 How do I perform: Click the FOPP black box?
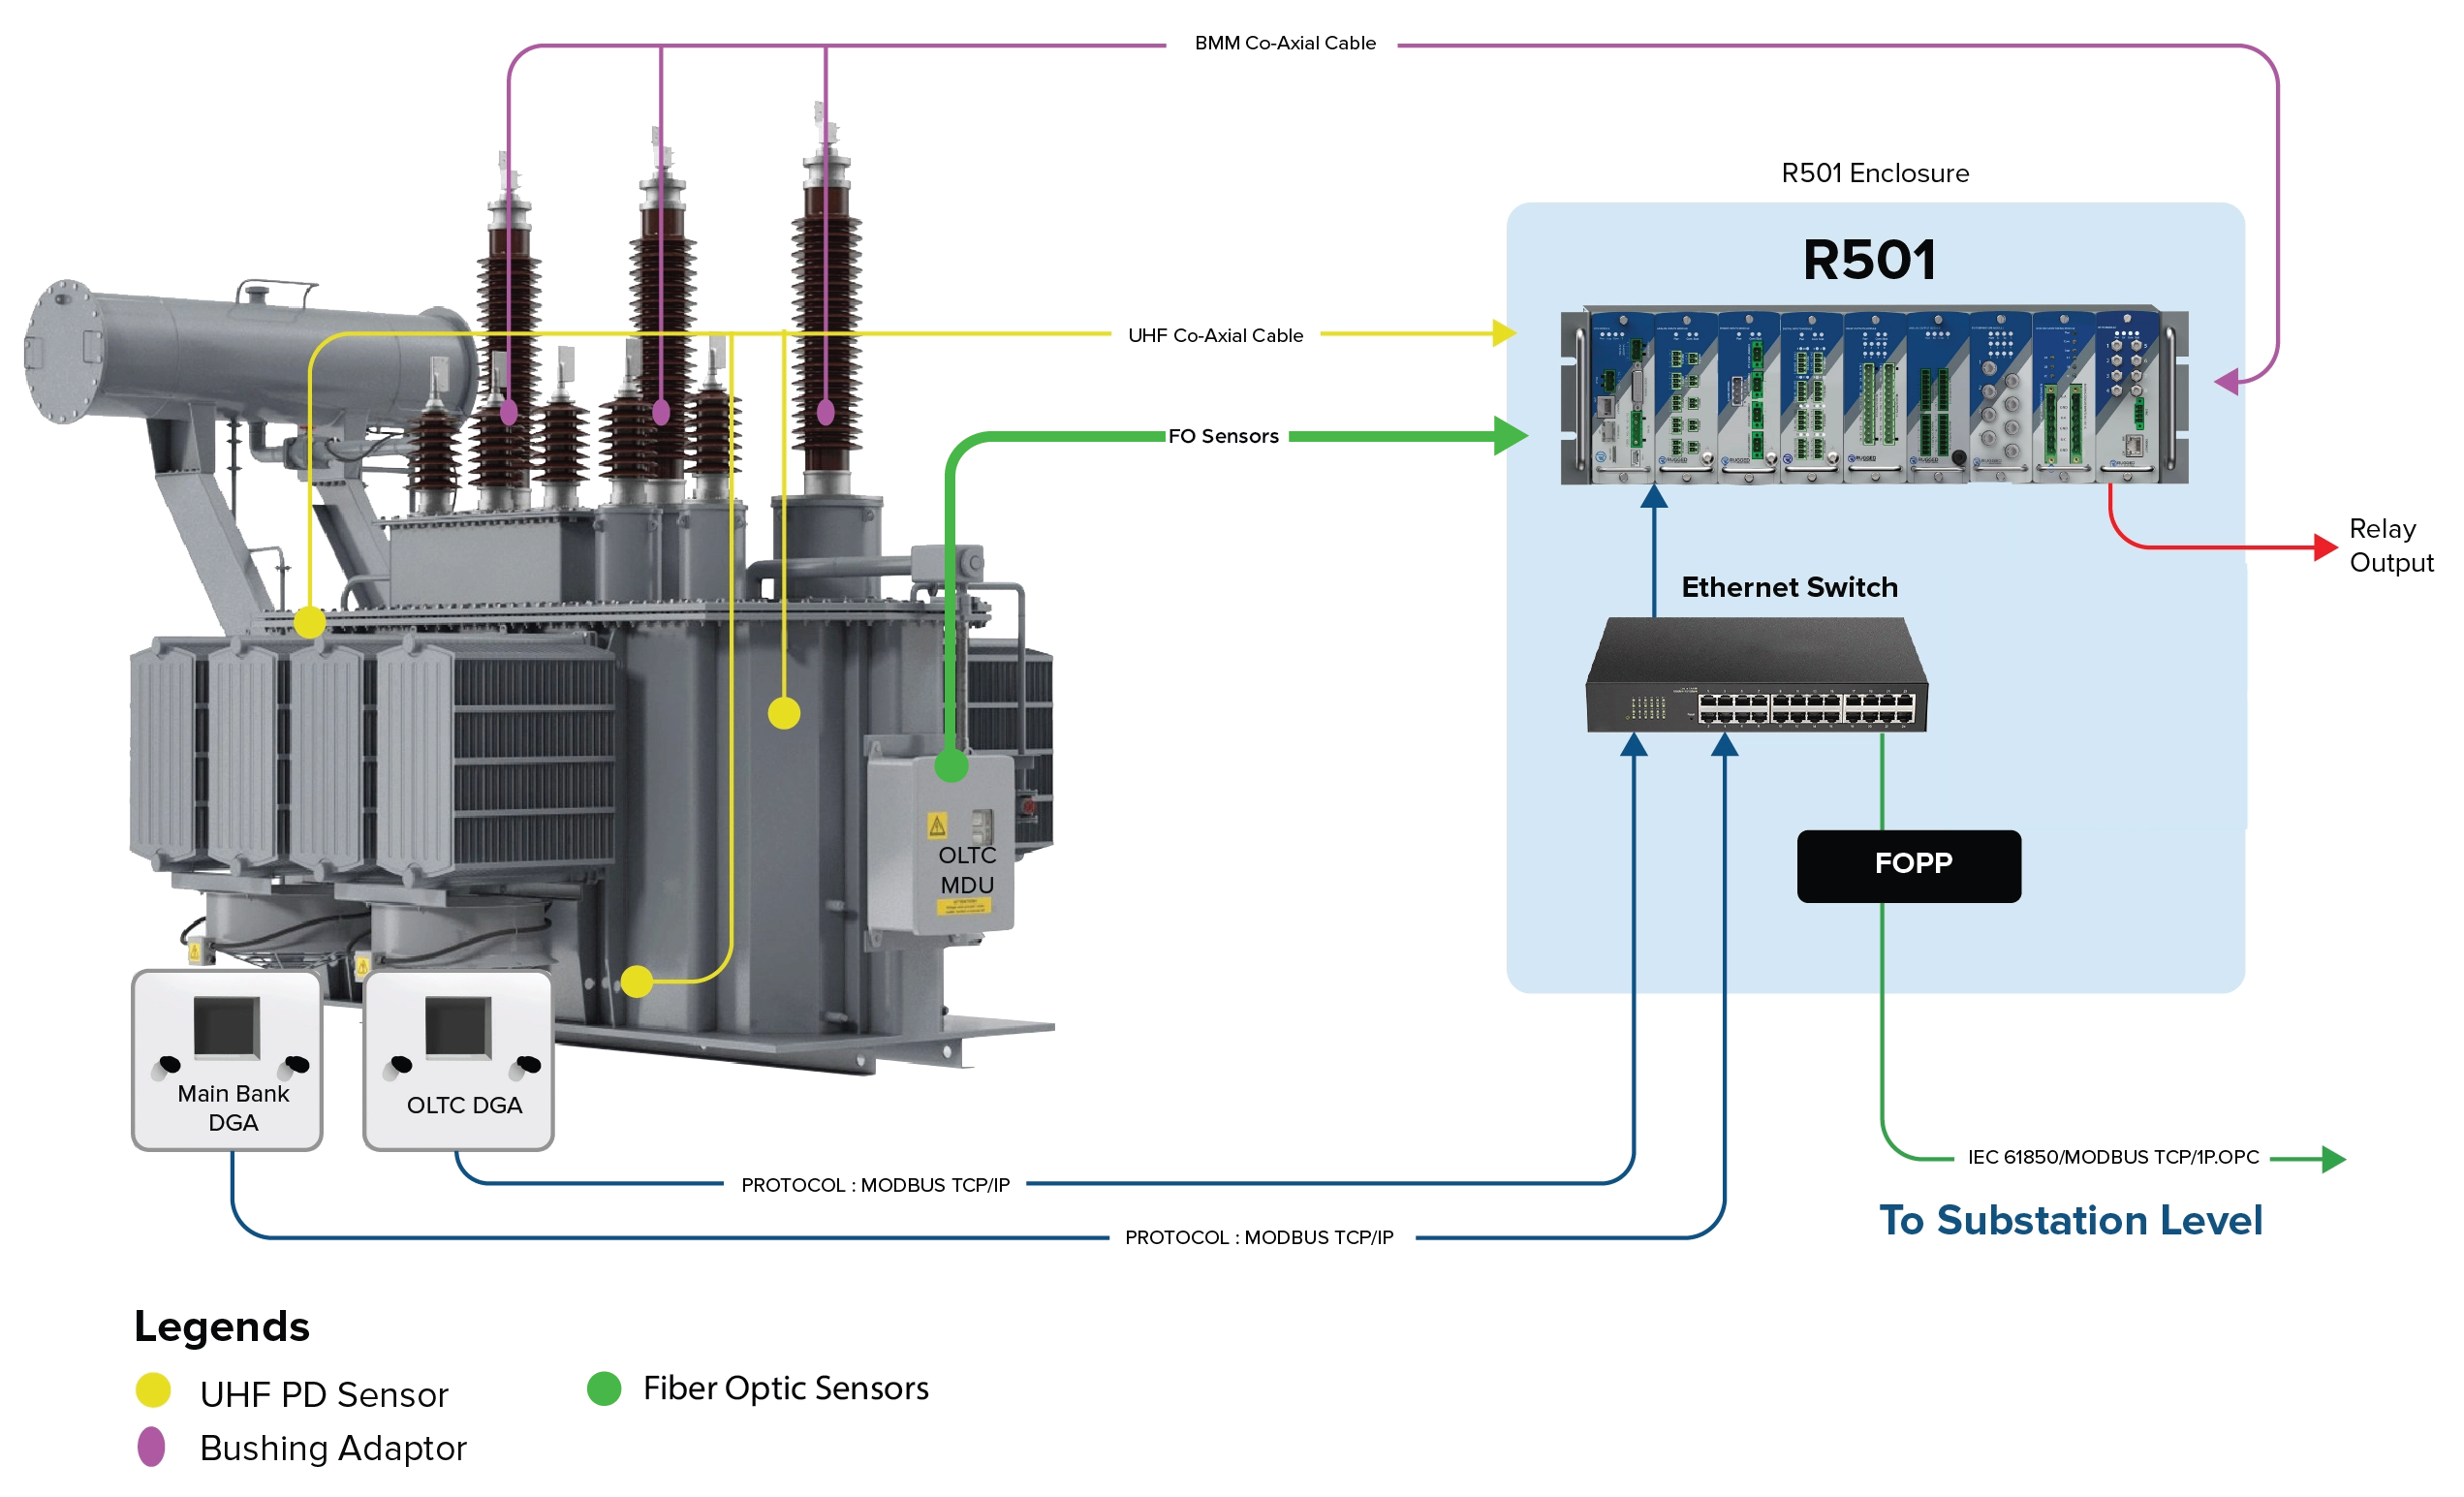coord(1908,866)
